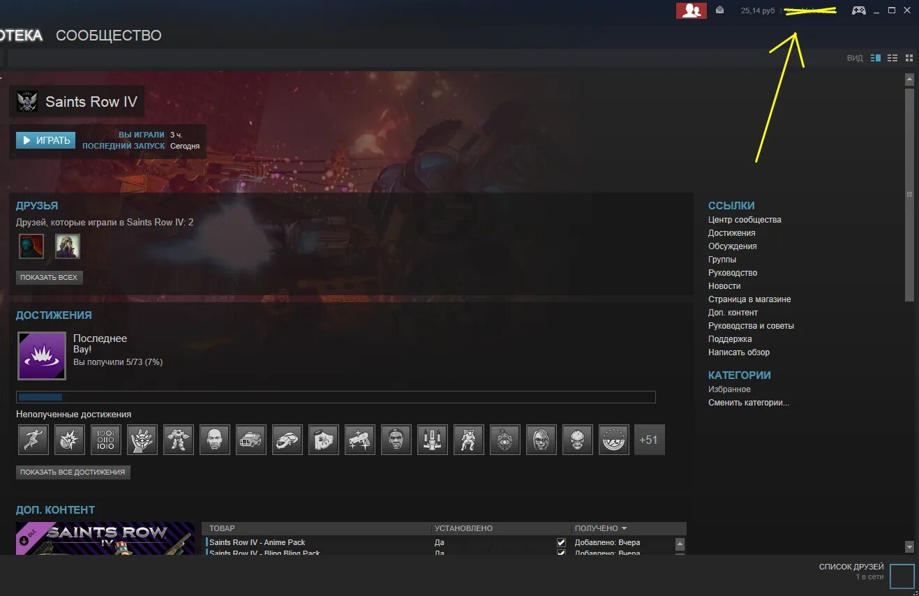Switch to detail view layout icon
This screenshot has width=919, height=596.
(876, 58)
